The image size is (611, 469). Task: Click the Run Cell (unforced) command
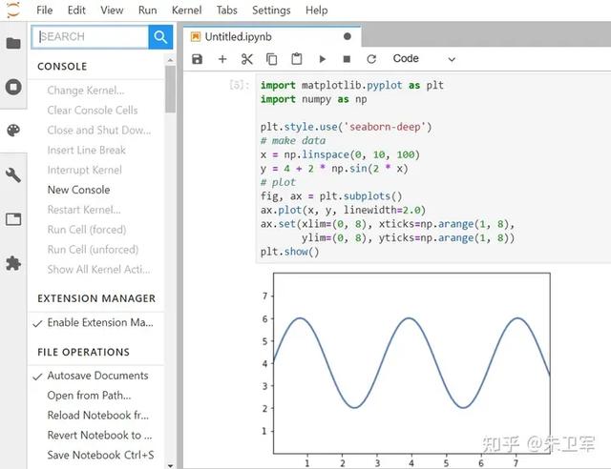click(96, 250)
